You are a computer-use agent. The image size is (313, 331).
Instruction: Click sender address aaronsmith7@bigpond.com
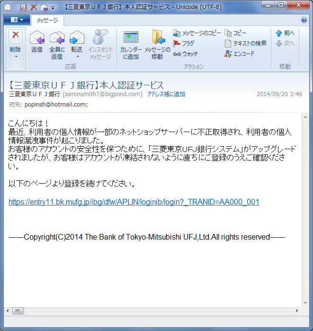tap(103, 94)
